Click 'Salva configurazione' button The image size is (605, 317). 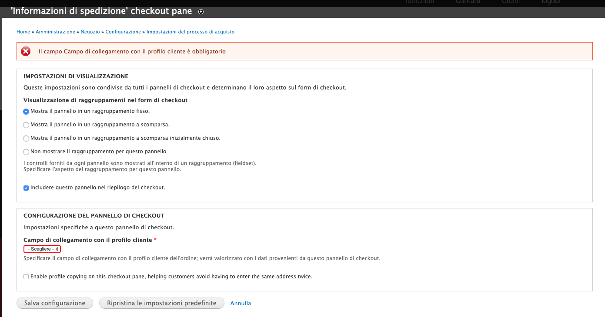point(55,303)
